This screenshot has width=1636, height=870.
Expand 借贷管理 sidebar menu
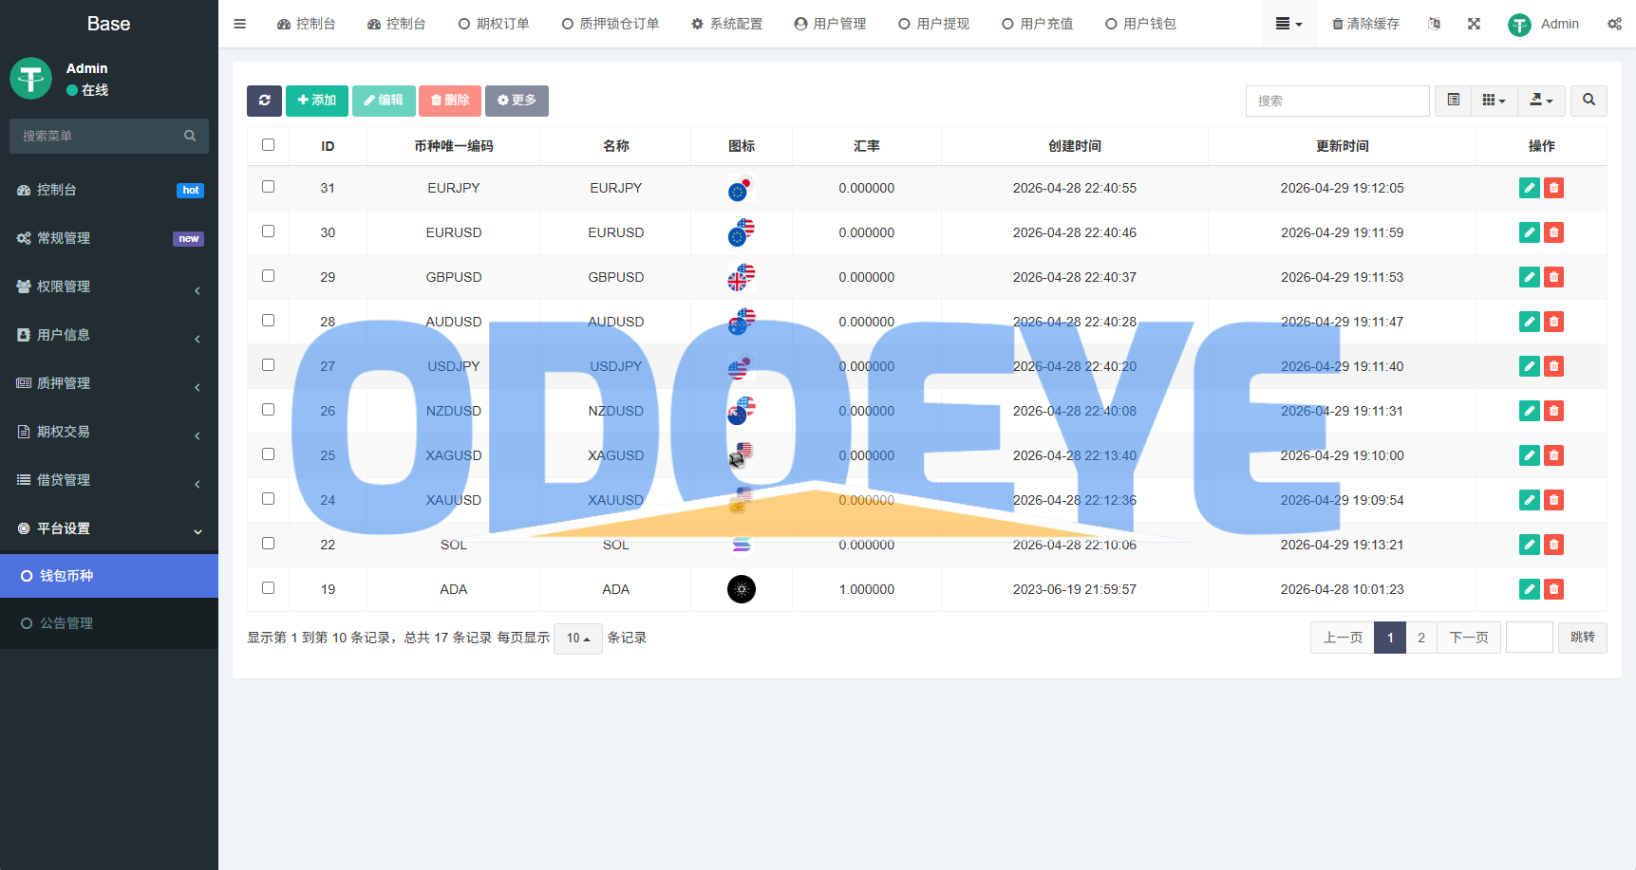(x=109, y=480)
